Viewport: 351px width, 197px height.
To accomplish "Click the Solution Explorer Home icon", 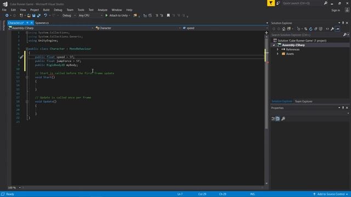I will coord(284,29).
